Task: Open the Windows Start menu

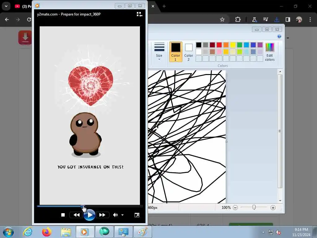Action: 8,232
